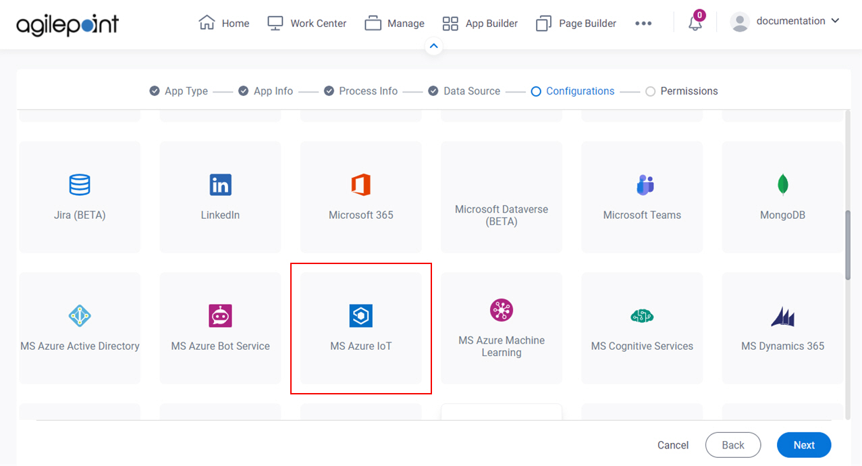Click the Back button
862x466 pixels.
[733, 445]
